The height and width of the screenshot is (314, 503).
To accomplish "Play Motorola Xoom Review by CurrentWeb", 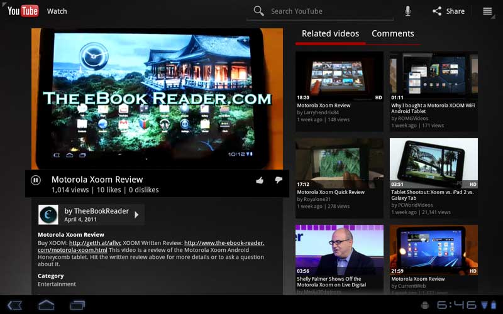I will 434,249.
